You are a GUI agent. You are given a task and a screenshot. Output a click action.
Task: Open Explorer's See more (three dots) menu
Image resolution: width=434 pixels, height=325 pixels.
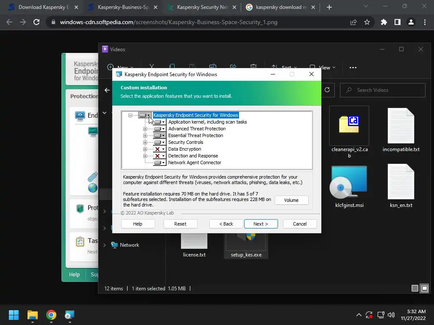click(353, 67)
